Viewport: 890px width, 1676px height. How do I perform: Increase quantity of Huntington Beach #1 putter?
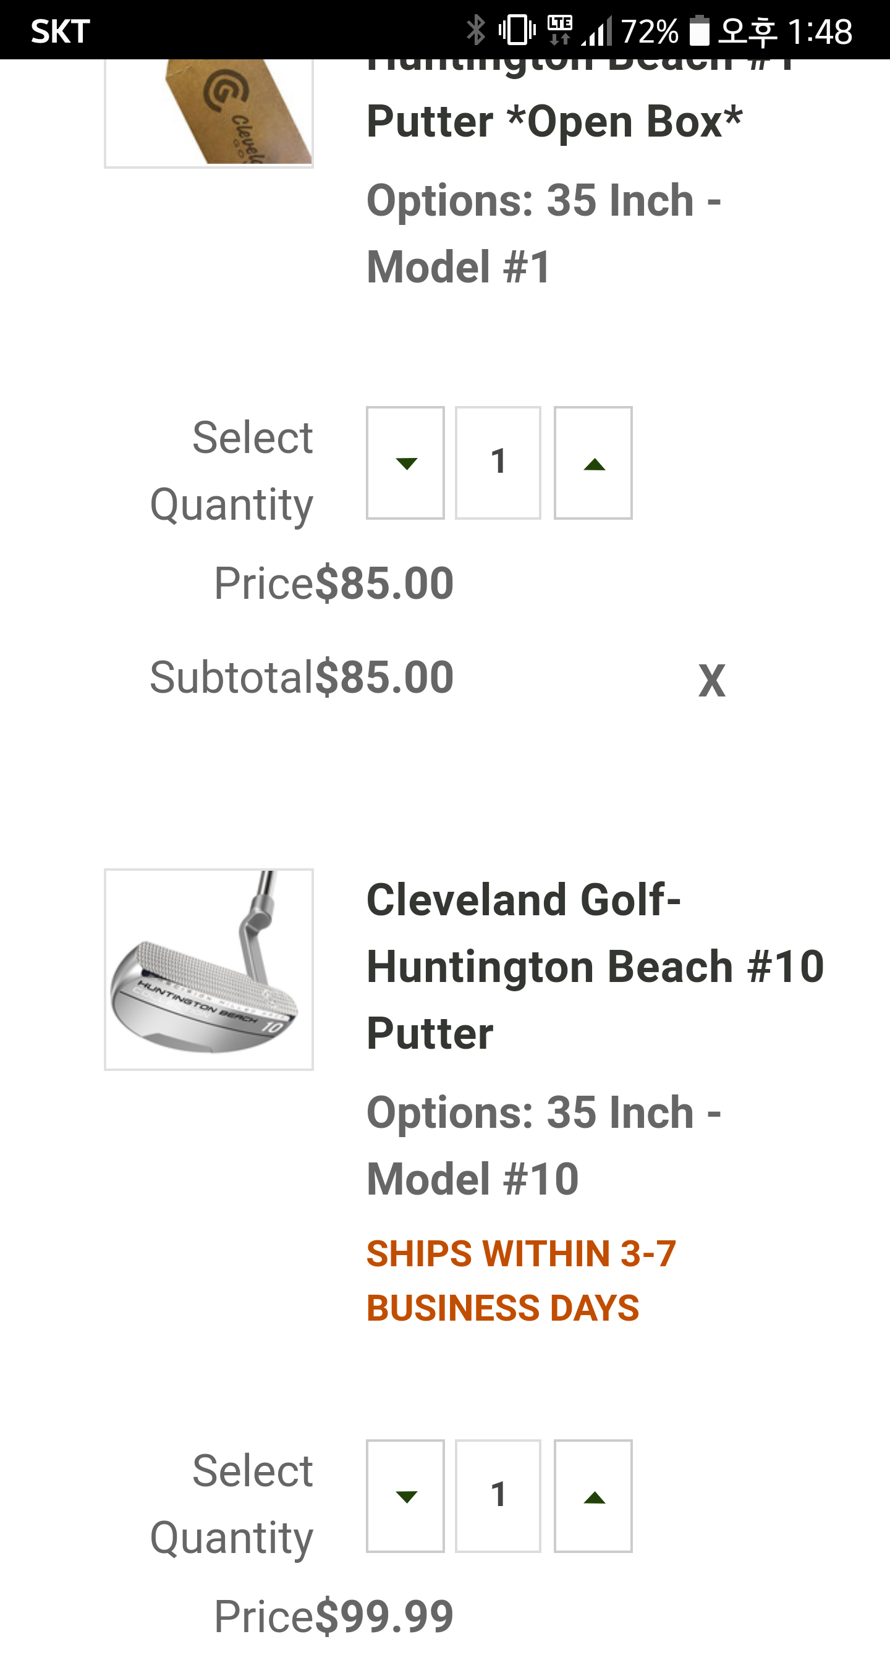593,463
